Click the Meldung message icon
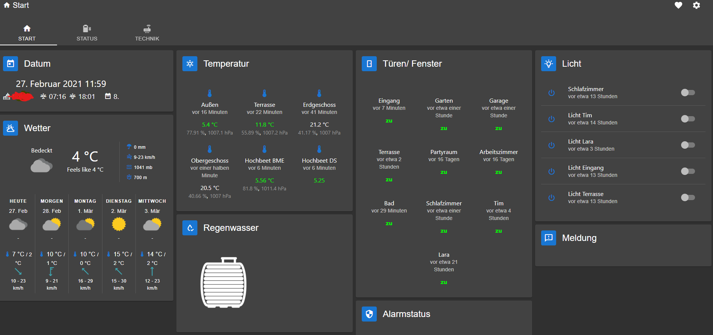This screenshot has width=713, height=335. [549, 238]
